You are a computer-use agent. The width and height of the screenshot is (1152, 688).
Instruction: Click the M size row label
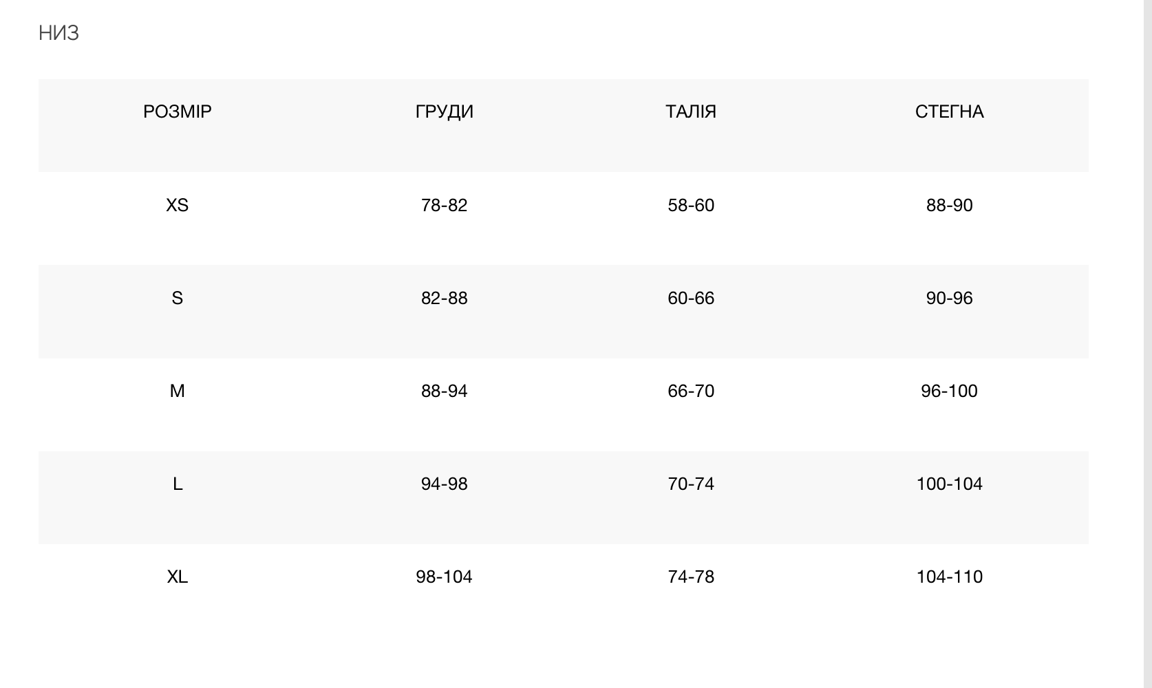[x=177, y=391]
